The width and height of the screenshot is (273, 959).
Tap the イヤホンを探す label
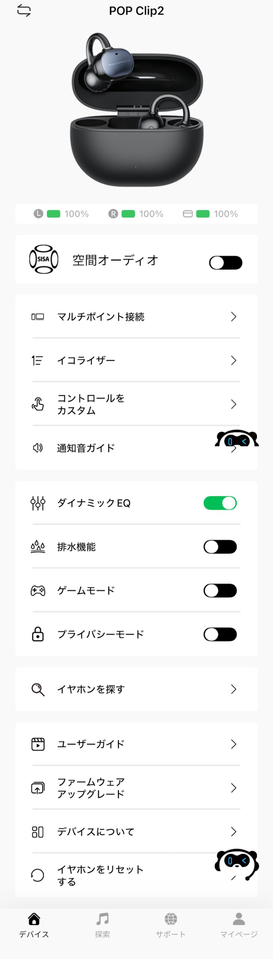coord(91,689)
